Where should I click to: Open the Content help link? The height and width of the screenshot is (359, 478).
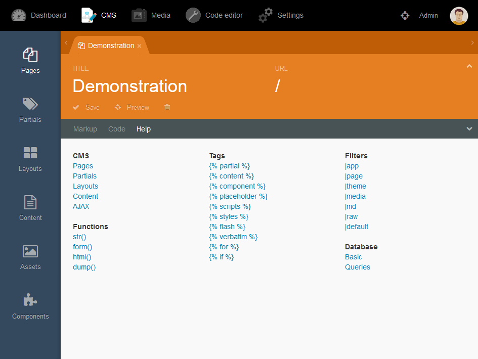tap(85, 196)
